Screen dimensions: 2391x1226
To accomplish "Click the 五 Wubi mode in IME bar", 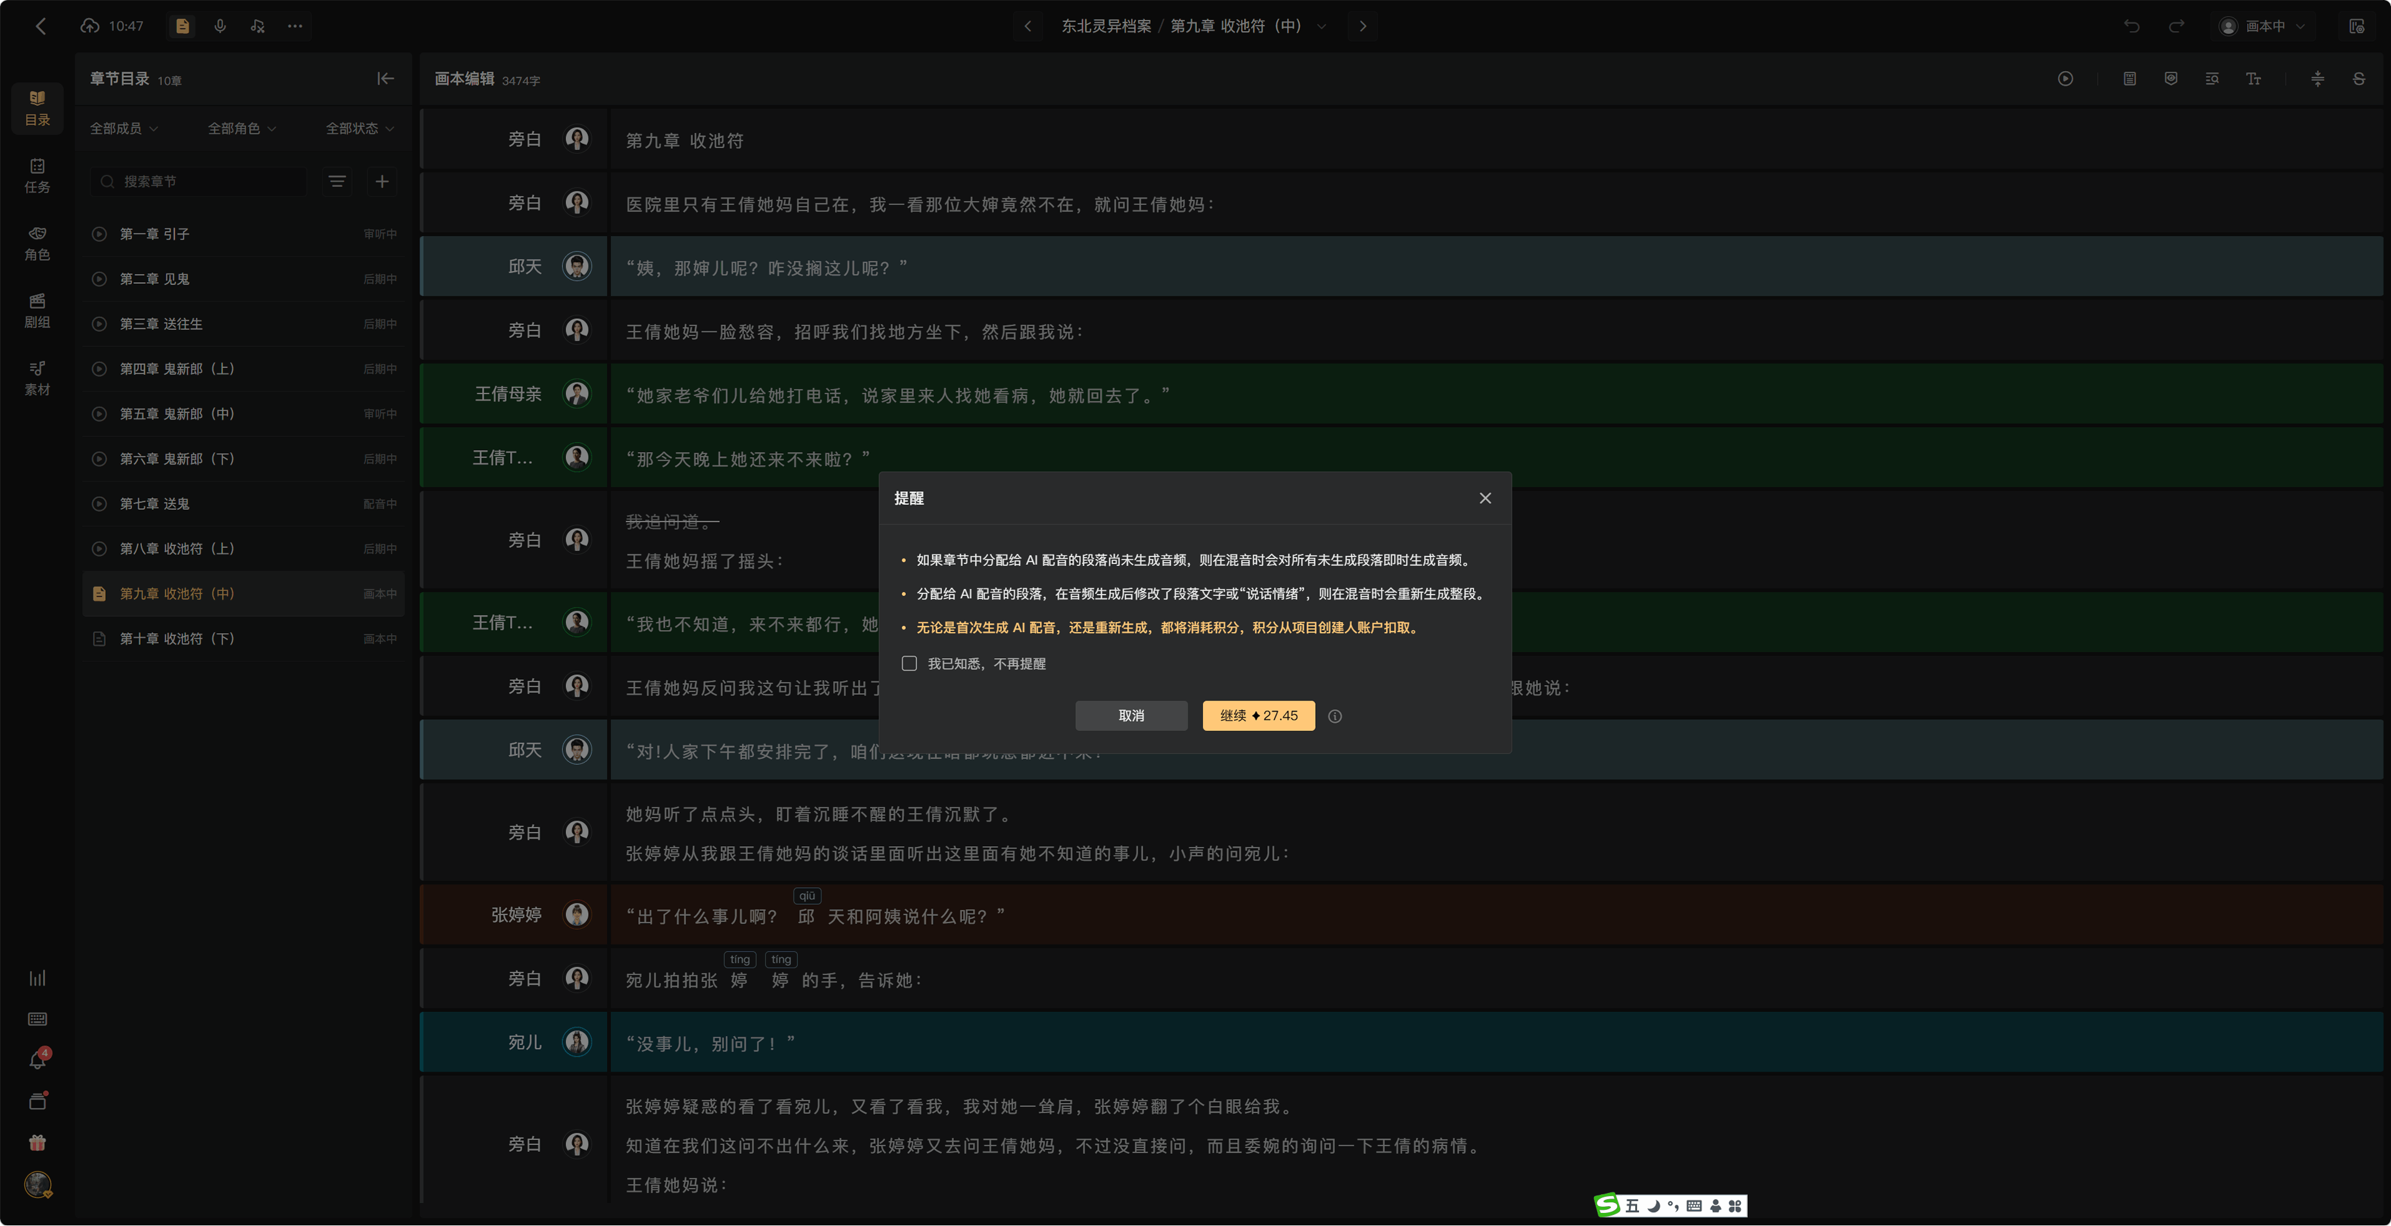I will tap(1632, 1205).
